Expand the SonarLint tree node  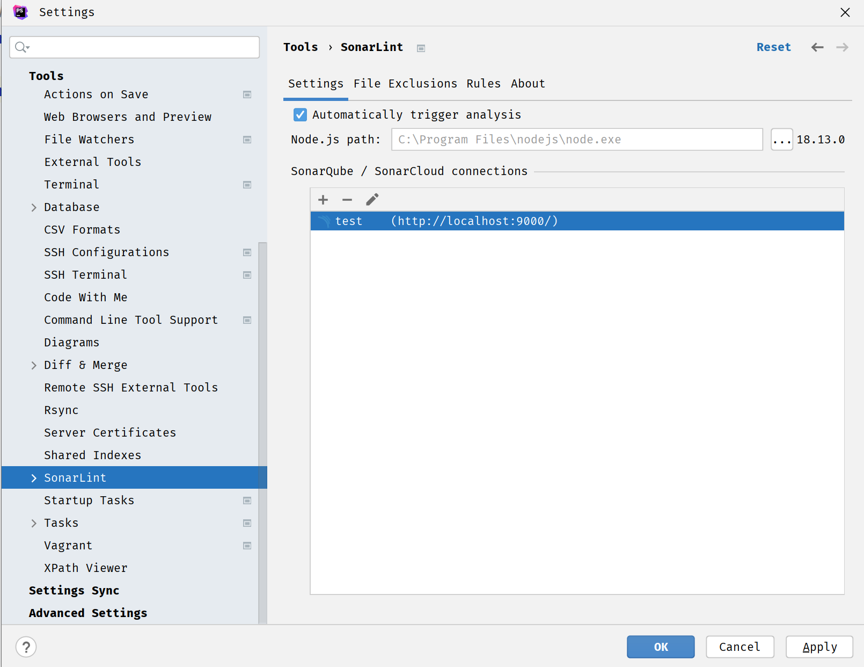coord(34,478)
